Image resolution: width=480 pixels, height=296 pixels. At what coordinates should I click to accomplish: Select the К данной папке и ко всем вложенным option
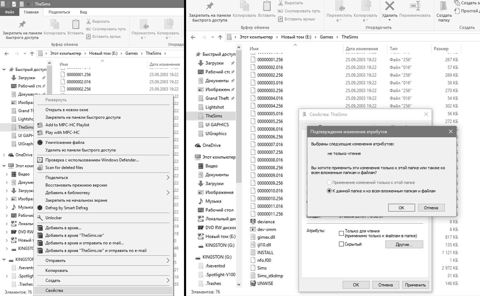pyautogui.click(x=329, y=191)
